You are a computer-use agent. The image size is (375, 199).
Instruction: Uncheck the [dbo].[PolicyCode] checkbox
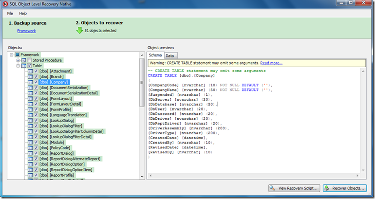tap(36, 147)
